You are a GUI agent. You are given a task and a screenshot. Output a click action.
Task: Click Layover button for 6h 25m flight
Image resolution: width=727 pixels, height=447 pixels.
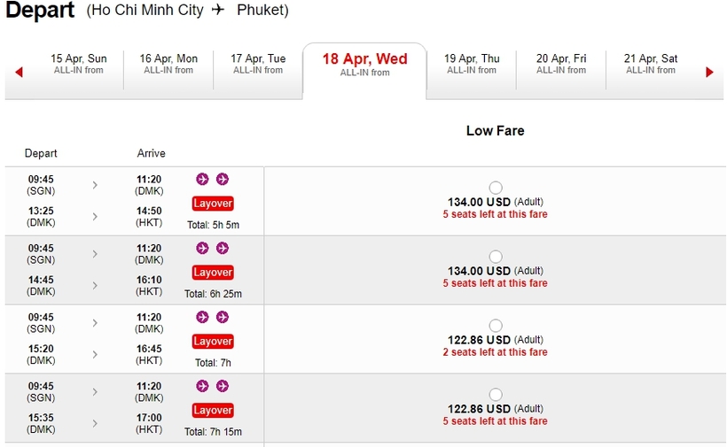pyautogui.click(x=213, y=273)
